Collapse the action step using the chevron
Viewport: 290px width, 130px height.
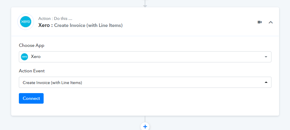tap(271, 22)
